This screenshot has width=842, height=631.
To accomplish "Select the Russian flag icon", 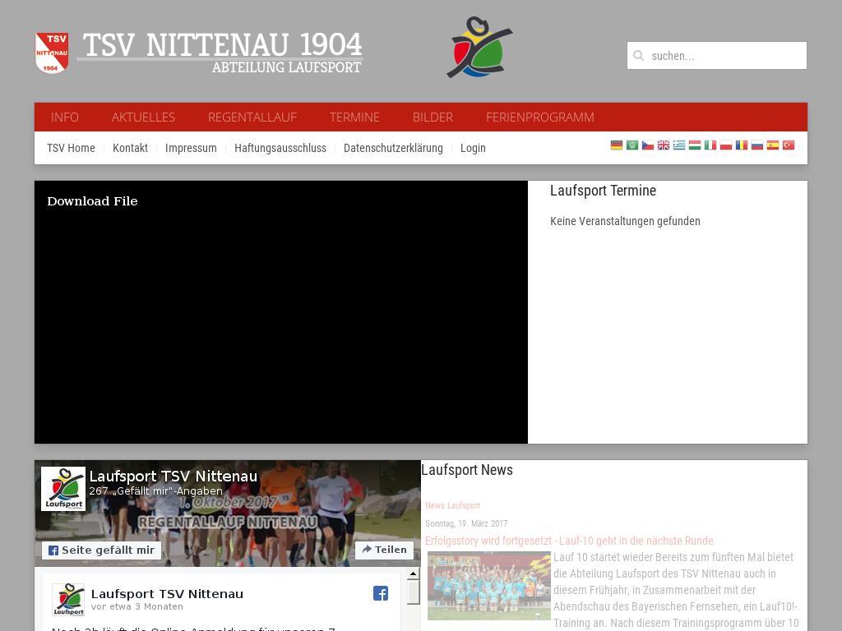I will (756, 145).
